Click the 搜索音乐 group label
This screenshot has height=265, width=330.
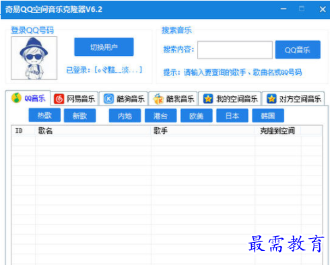pyautogui.click(x=176, y=30)
